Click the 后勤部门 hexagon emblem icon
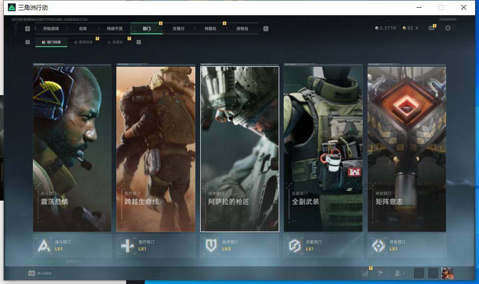The width and height of the screenshot is (479, 284). (x=295, y=246)
